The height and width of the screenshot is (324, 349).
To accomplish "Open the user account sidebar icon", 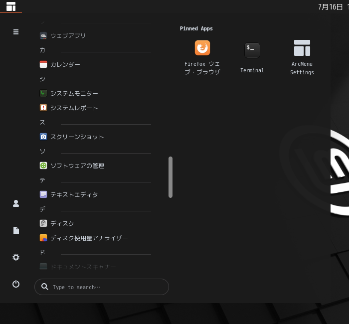I will [x=16, y=203].
